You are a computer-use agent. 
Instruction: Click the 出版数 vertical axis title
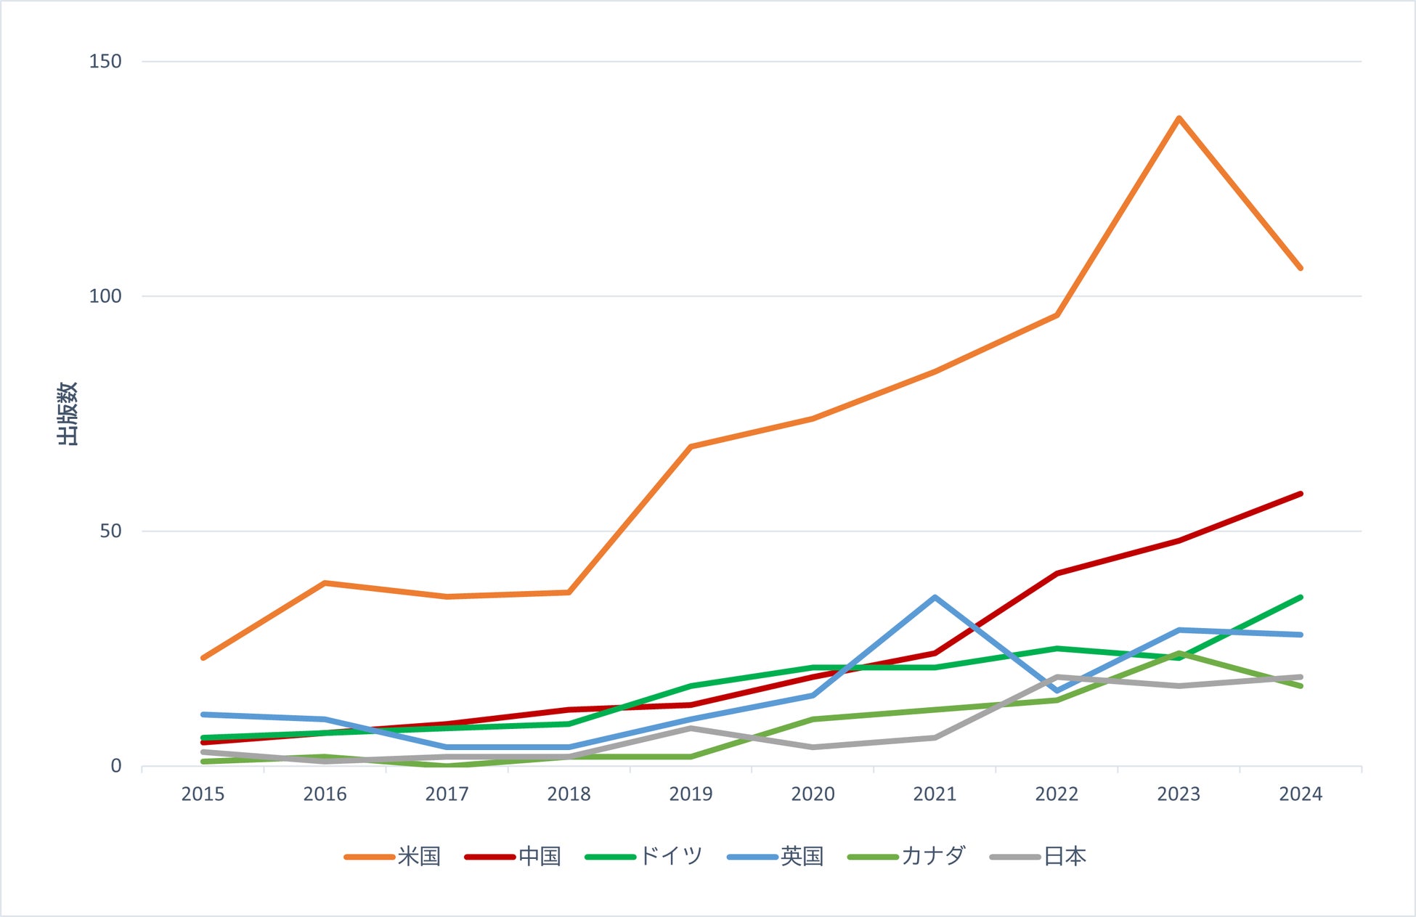(68, 414)
